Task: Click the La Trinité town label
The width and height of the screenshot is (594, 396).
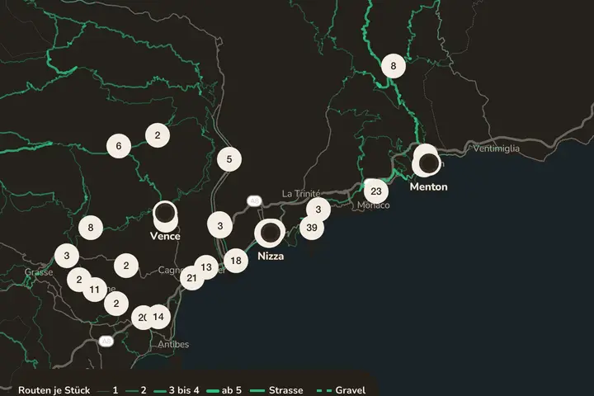Action: 301,194
